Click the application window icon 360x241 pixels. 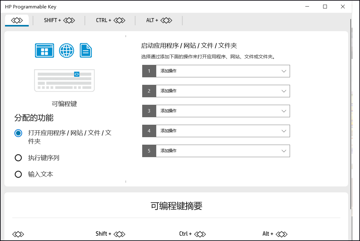click(44, 51)
